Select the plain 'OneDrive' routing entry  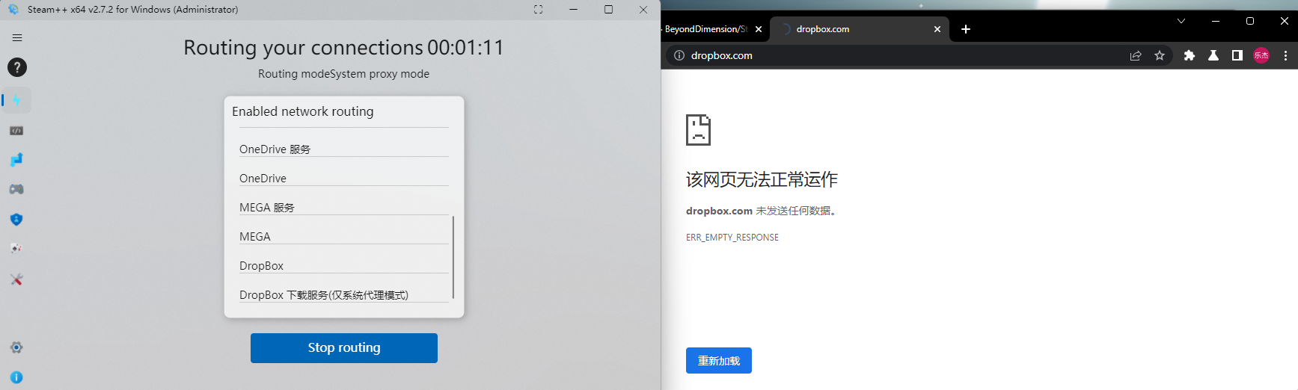[344, 179]
